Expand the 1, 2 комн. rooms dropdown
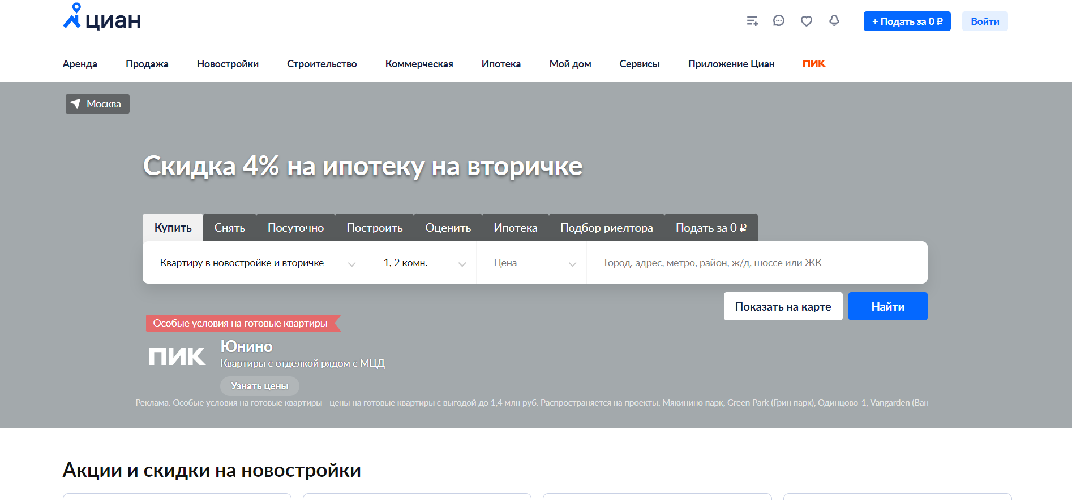 coord(421,263)
